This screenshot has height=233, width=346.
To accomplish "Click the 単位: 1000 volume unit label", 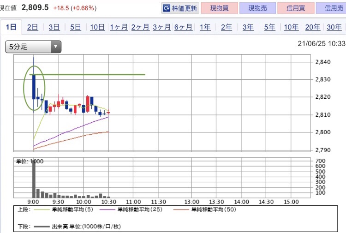I will click(x=30, y=161).
